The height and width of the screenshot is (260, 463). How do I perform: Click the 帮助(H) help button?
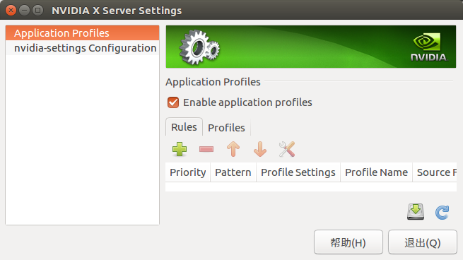coord(348,242)
